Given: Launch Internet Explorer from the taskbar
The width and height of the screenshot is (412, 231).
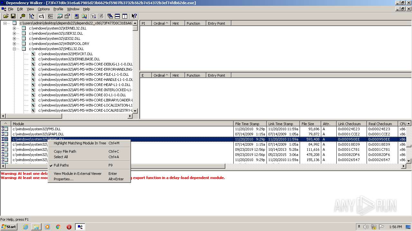Looking at the screenshot, I should click(x=25, y=227).
